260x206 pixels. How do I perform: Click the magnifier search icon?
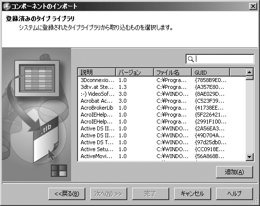(x=191, y=59)
